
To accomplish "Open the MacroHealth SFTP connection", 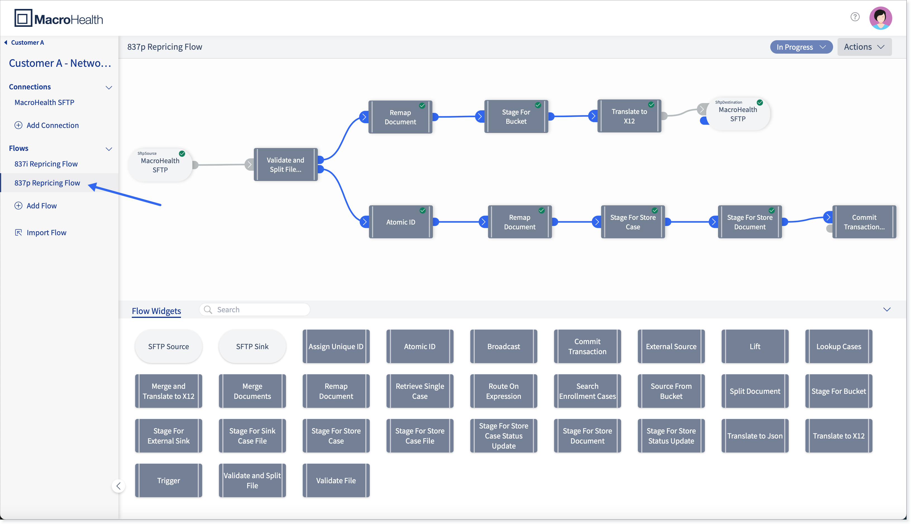I will [44, 102].
